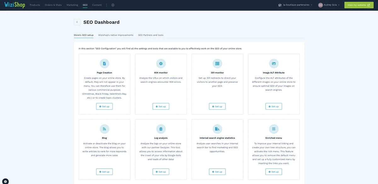Open the Content menu
This screenshot has width=378, height=184.
pos(97,5)
